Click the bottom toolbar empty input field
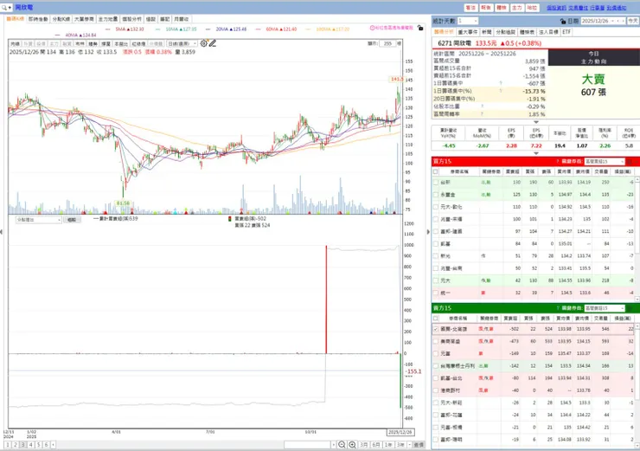The height and width of the screenshot is (451, 640). pyautogui.click(x=307, y=444)
